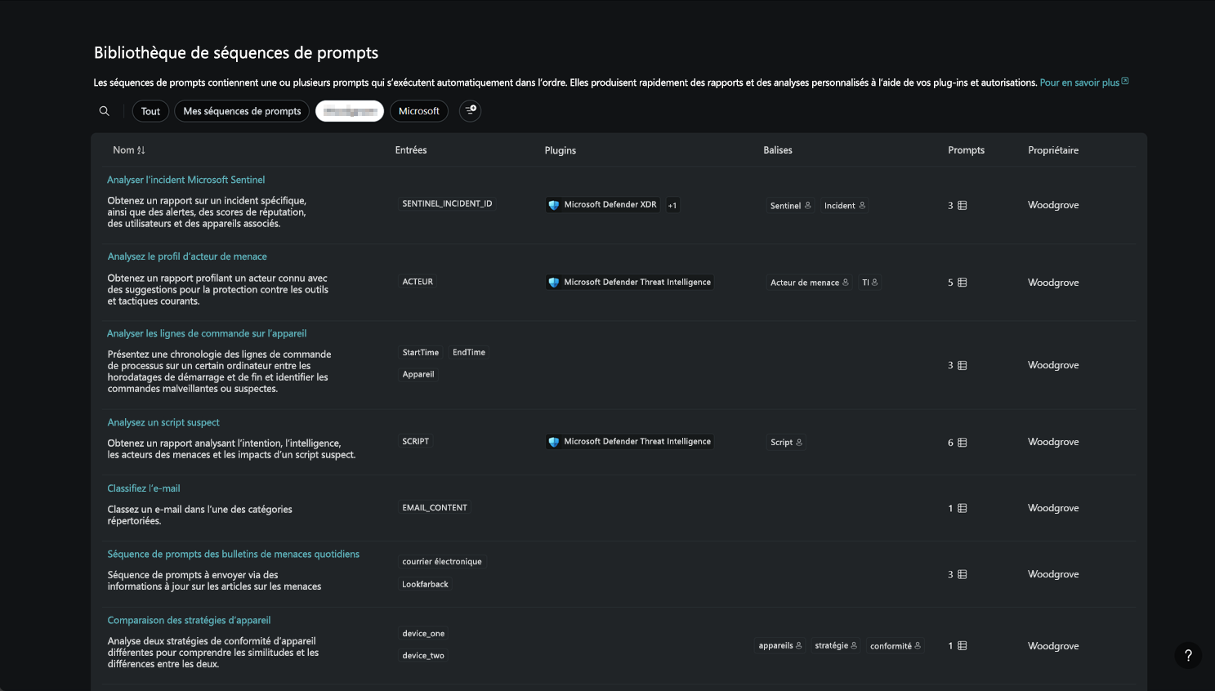The image size is (1215, 691).
Task: Click the SENTINEL_INCIDENT_ID input chip
Action: point(447,204)
